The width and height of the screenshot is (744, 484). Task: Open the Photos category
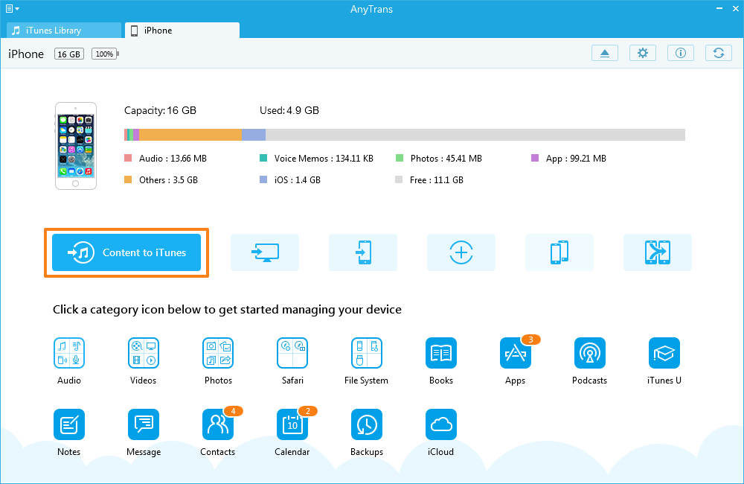tap(218, 353)
